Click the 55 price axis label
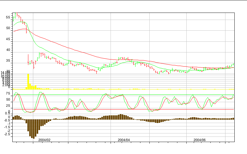The image size is (247, 154). point(8,17)
